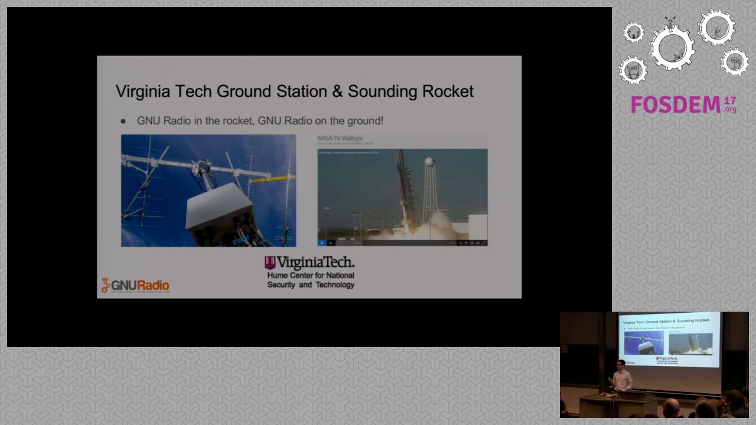Image resolution: width=756 pixels, height=425 pixels.
Task: Click the FOSDEM 17 .org logo
Action: coord(683,104)
